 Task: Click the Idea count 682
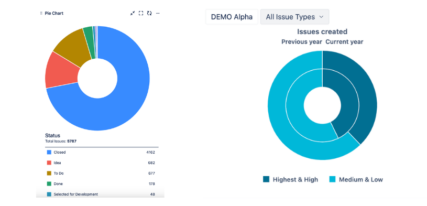click(x=152, y=162)
